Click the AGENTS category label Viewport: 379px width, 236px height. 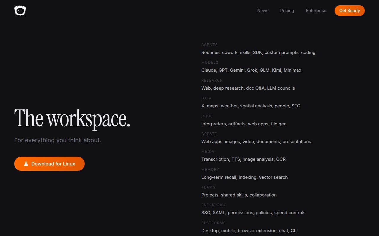209,45
